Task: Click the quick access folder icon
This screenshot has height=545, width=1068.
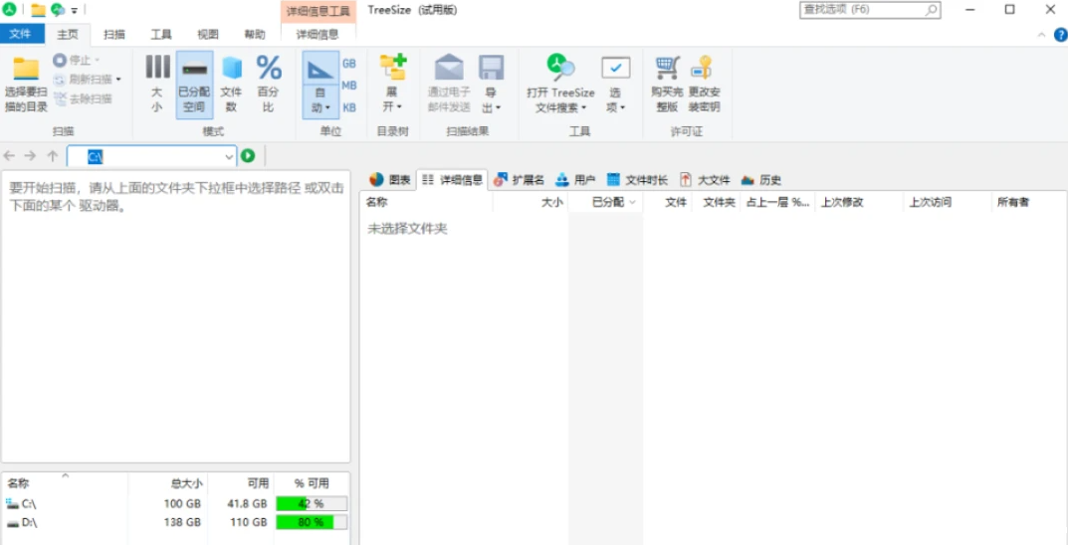Action: pos(38,10)
